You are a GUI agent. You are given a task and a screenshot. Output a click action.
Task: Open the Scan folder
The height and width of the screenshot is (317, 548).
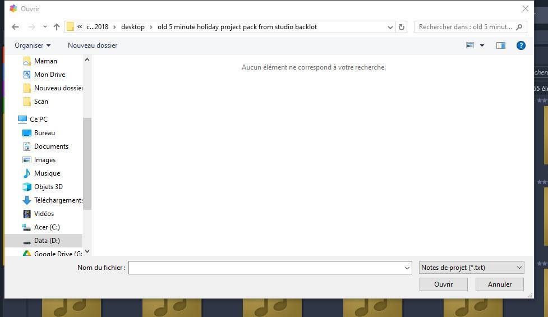pyautogui.click(x=41, y=102)
